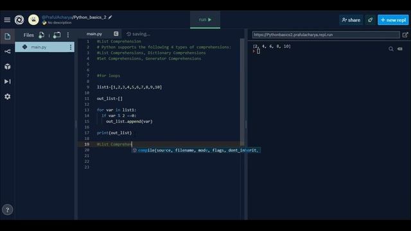This screenshot has height=231, width=411.
Task: Click the console output [2, 4, 6, 8, 10]
Action: point(272,46)
